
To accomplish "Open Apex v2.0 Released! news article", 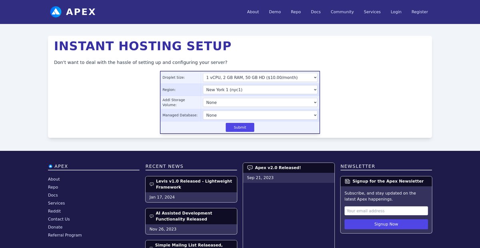I will [278, 168].
